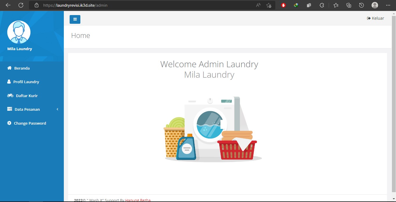Refresh the page with the reload icon
Image resolution: width=396 pixels, height=202 pixels.
tap(21, 5)
